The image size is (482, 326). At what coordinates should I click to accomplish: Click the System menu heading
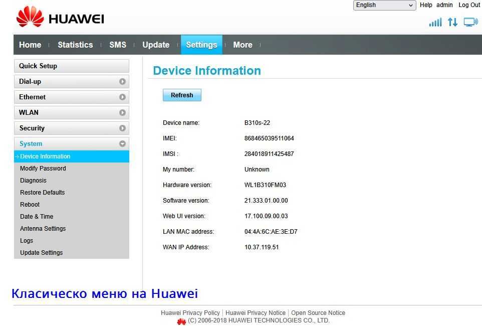(72, 144)
